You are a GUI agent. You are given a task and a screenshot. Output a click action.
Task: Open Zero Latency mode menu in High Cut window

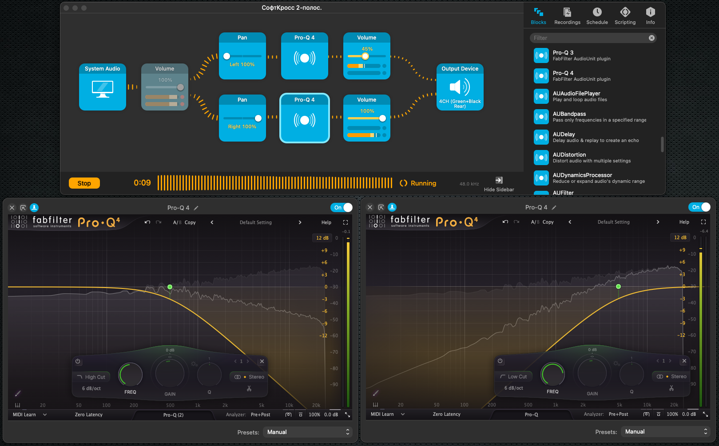(89, 414)
